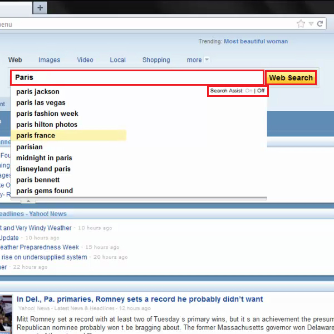Choose highlighted suggestion 'paris france'
Screen dimensions: 334x334
[x=68, y=135]
